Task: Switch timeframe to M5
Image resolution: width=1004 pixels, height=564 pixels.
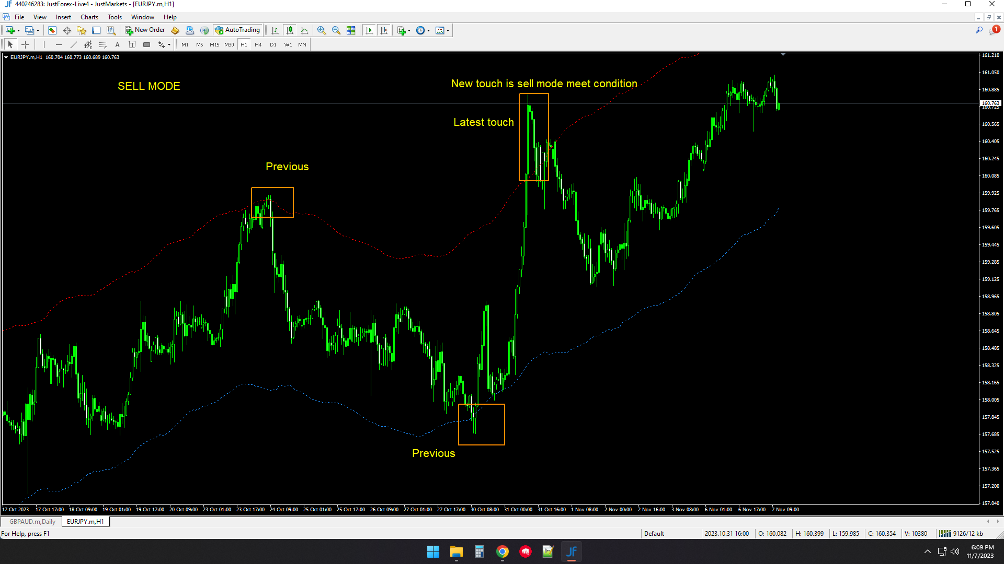Action: point(200,45)
